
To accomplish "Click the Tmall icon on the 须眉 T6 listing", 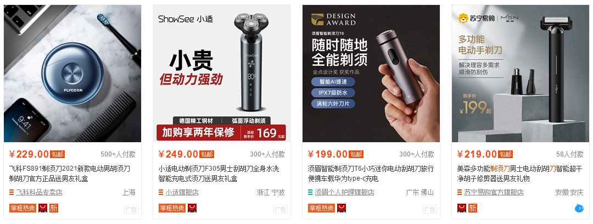I will [x=342, y=208].
